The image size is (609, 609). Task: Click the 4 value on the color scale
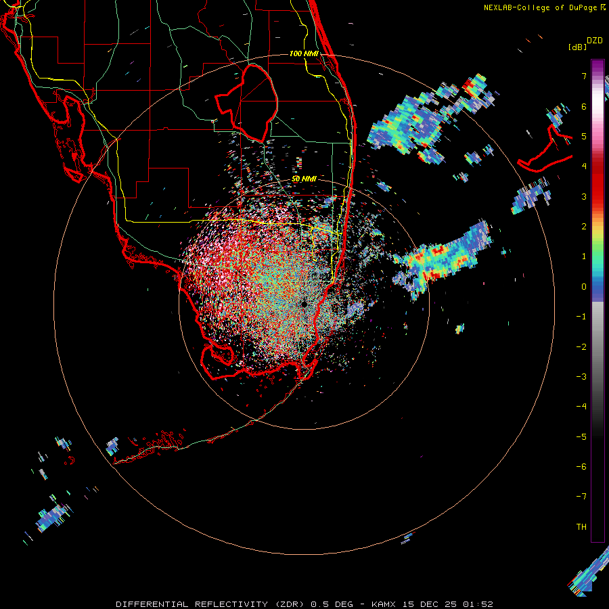point(584,166)
